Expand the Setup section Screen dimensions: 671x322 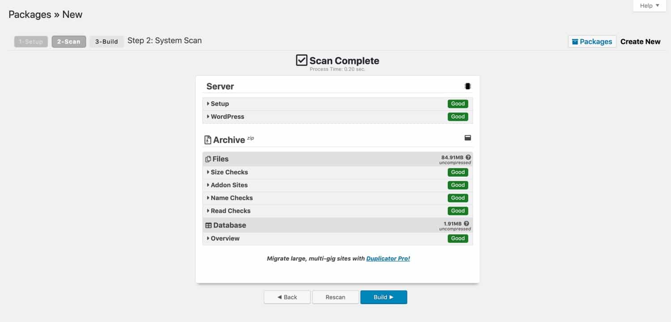coord(219,104)
